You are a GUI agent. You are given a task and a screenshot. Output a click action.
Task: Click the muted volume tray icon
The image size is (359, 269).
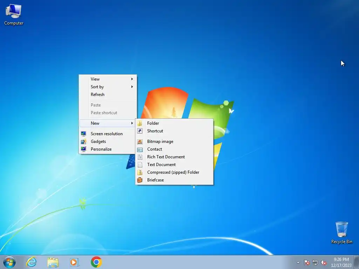pos(324,262)
